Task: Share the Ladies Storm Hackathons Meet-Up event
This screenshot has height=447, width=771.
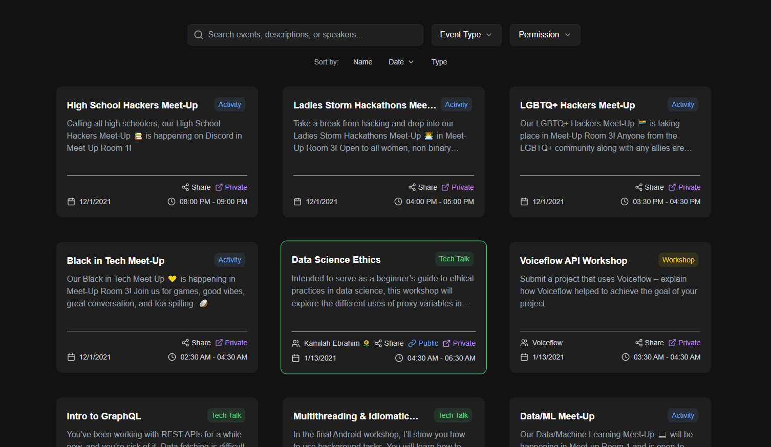Action: (x=423, y=187)
